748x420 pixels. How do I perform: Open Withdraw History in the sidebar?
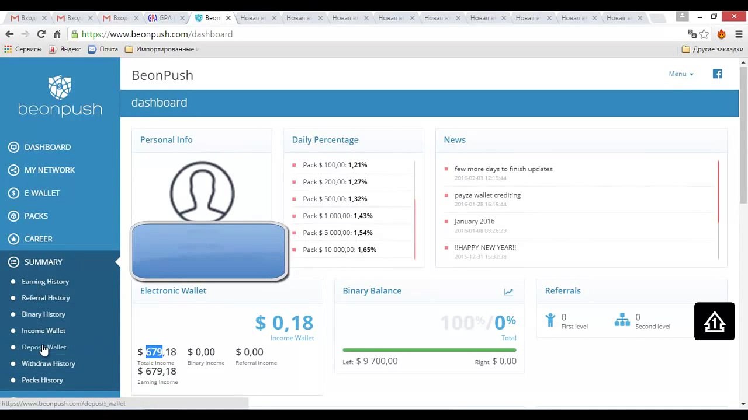tap(49, 363)
